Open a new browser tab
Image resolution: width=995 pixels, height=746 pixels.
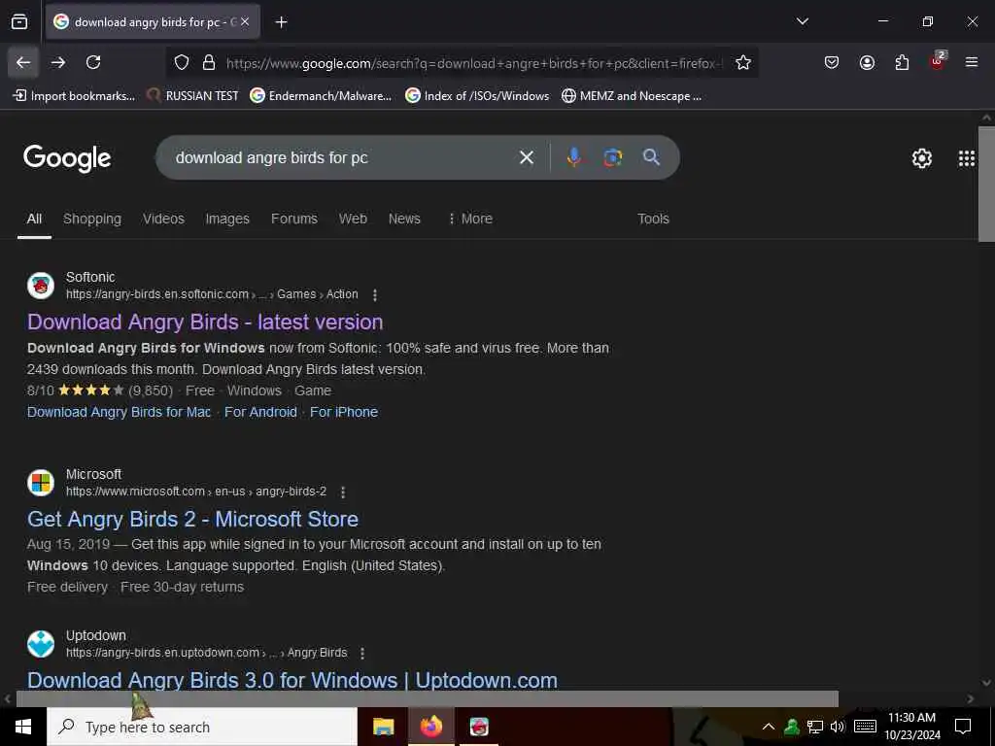coord(281,22)
